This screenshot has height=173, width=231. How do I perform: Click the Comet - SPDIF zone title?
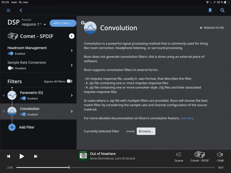pyautogui.click(x=37, y=36)
